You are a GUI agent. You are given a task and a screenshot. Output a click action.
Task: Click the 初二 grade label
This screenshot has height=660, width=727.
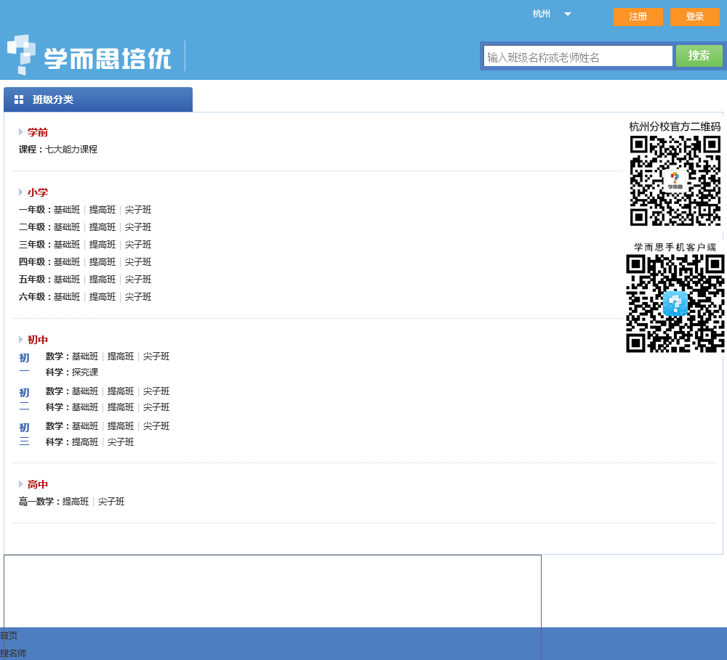(x=24, y=399)
